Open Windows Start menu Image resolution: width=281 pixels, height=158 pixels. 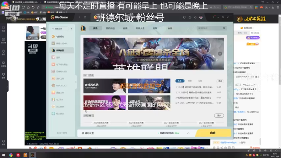pos(4,155)
